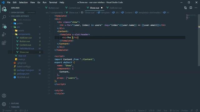Open package-lock.json in the file tree
Screen dimensions: 200x112
tap(25, 70)
